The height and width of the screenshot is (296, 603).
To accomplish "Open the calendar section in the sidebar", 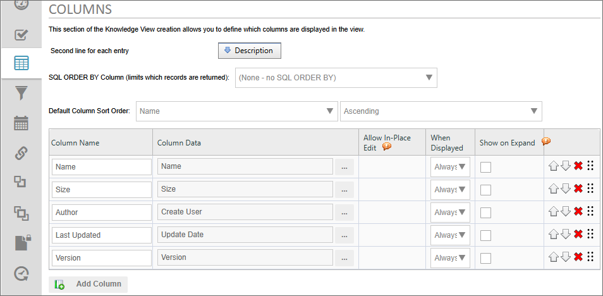I will coord(21,123).
